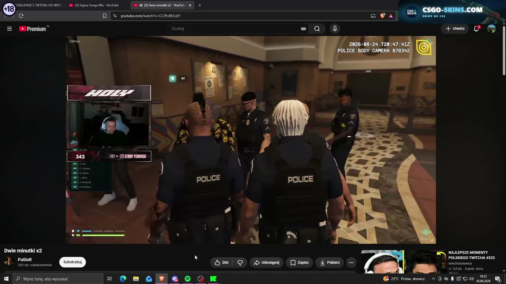Reload the current page
506x284 pixels.
coord(21,16)
